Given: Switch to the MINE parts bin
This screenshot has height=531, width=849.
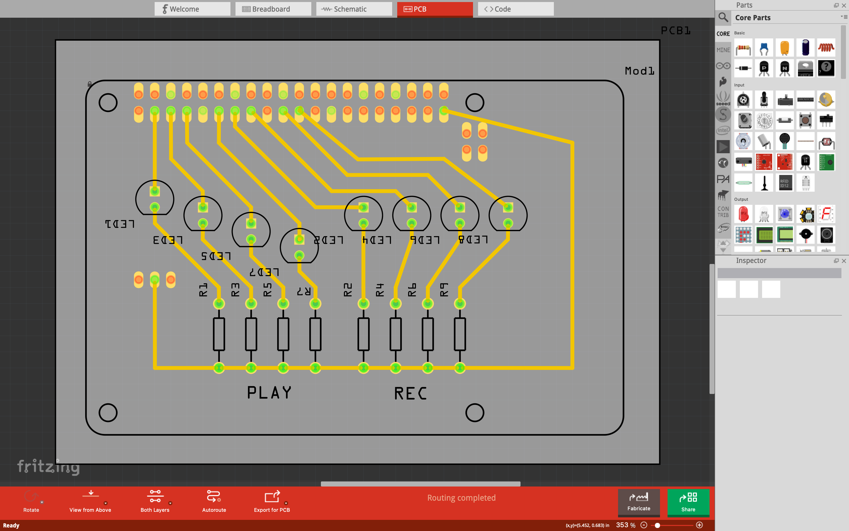Looking at the screenshot, I should 723,50.
